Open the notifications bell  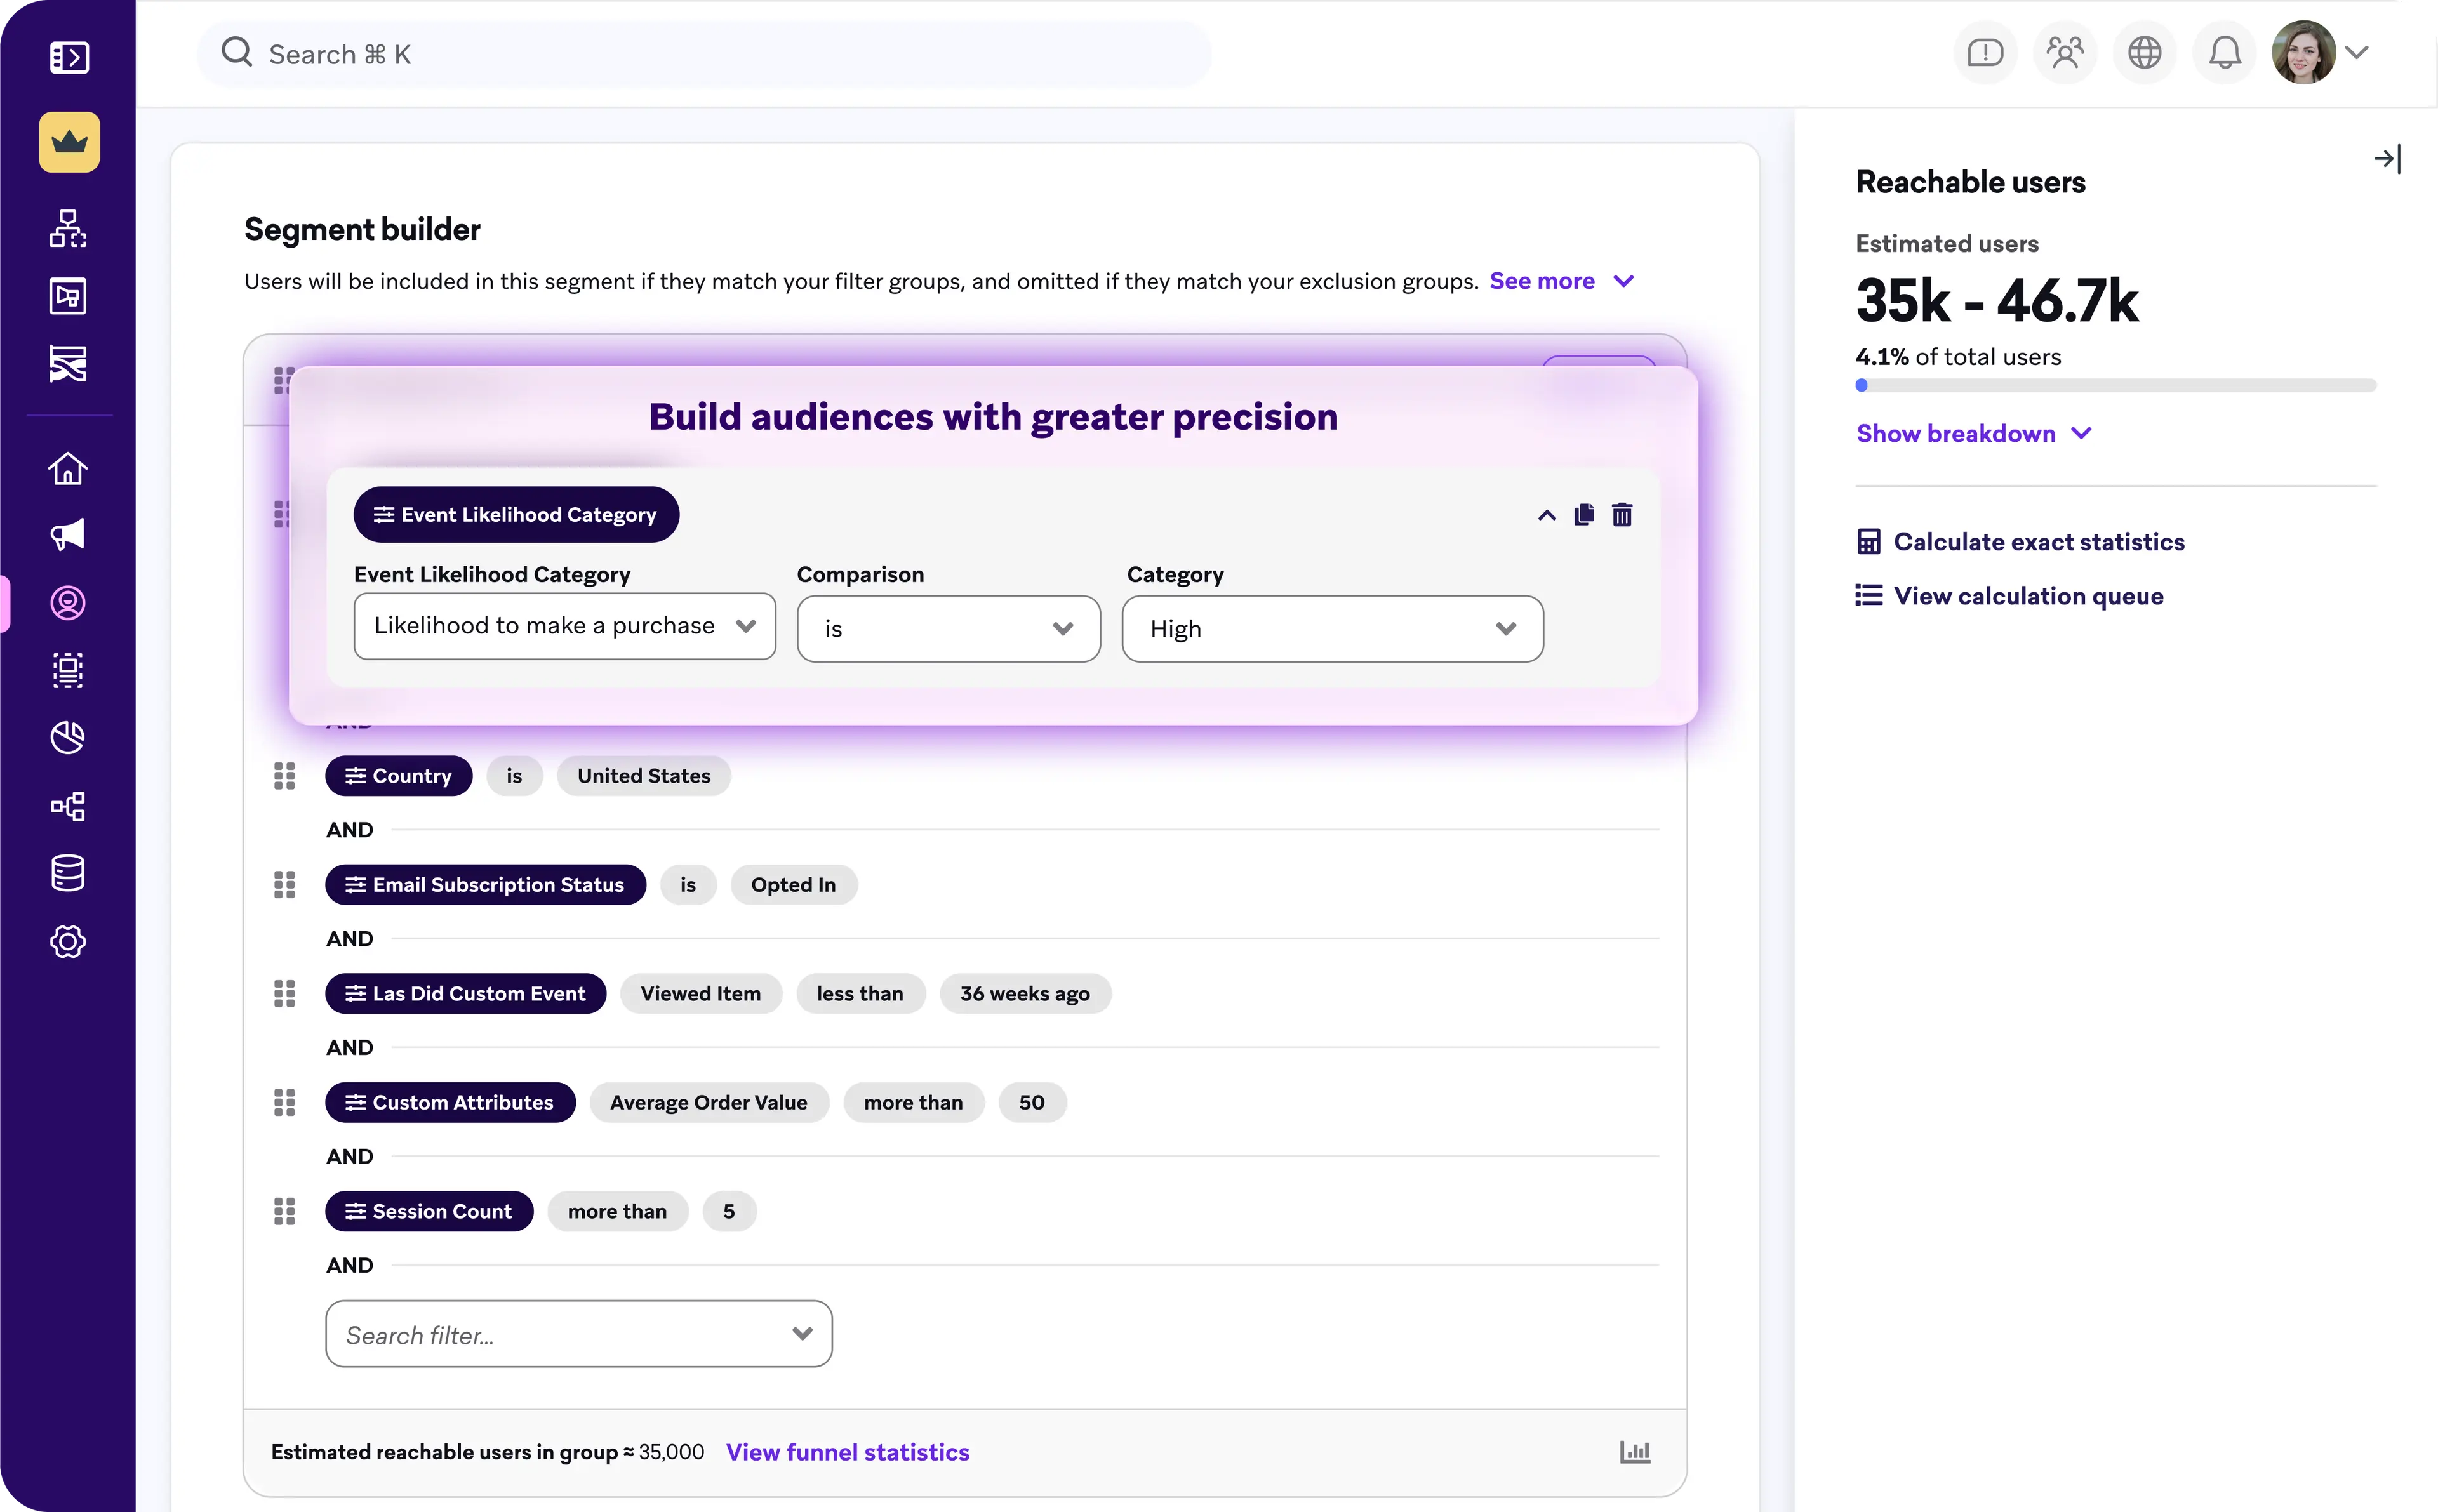[2222, 53]
